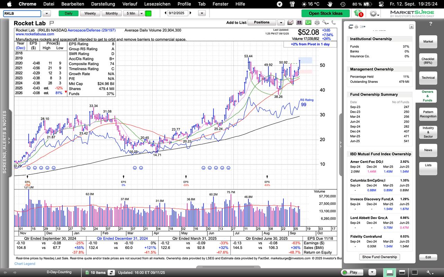
Task: Switch chart to Monthly timeframe
Action: click(x=111, y=14)
